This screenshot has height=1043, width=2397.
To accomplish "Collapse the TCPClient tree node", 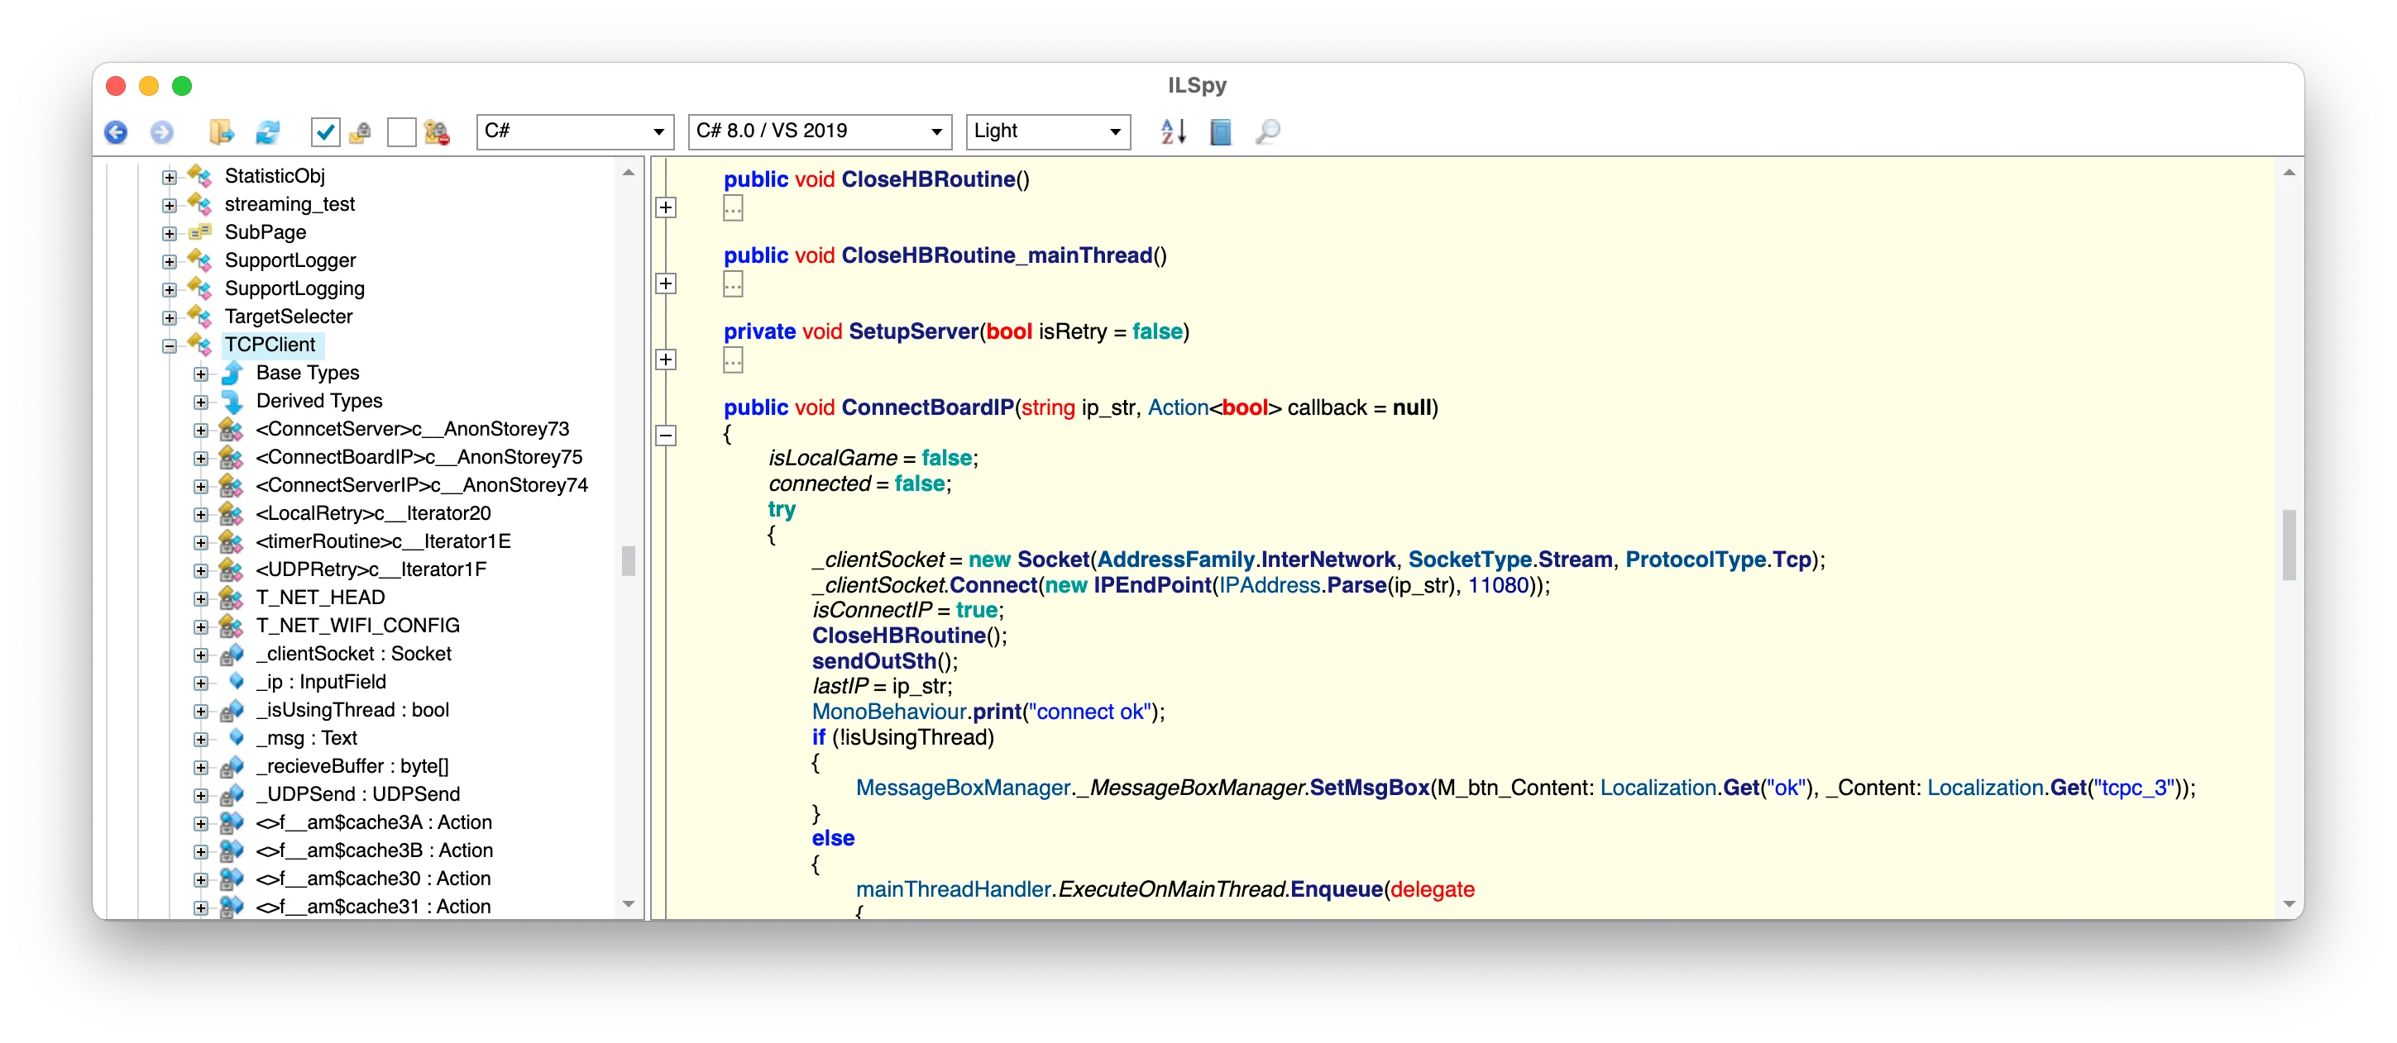I will click(x=170, y=345).
